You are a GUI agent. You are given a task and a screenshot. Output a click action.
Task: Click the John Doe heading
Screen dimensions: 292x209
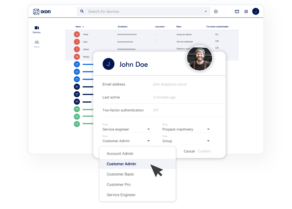click(133, 64)
